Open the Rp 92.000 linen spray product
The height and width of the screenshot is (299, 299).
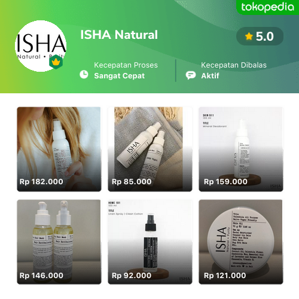(x=150, y=242)
